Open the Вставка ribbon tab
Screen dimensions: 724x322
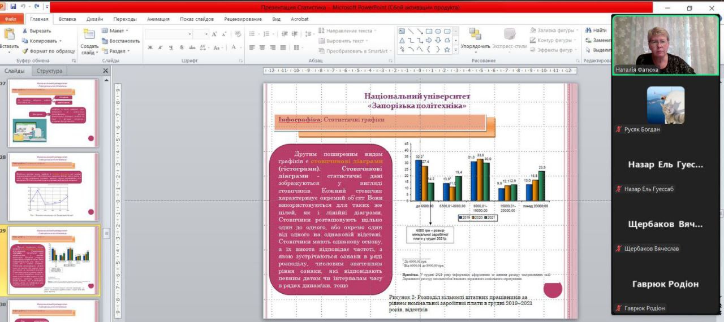67,19
